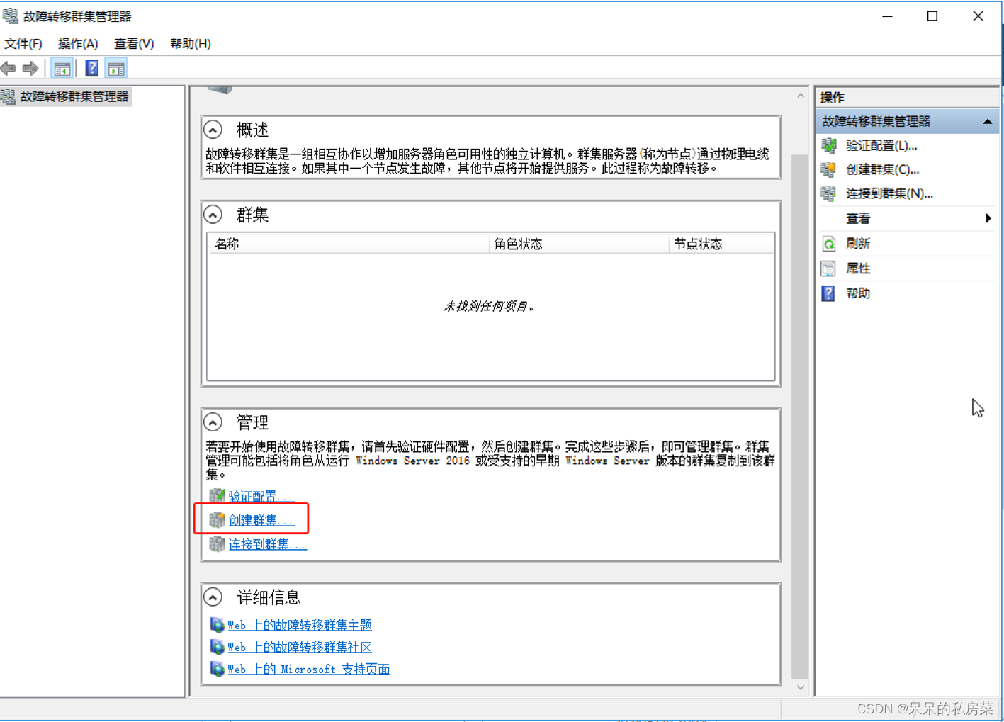The width and height of the screenshot is (1004, 722).
Task: Click the 帮助 help icon in actions pane
Action: [829, 293]
